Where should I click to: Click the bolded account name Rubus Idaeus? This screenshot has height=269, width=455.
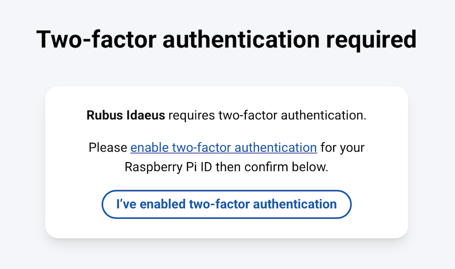click(125, 115)
